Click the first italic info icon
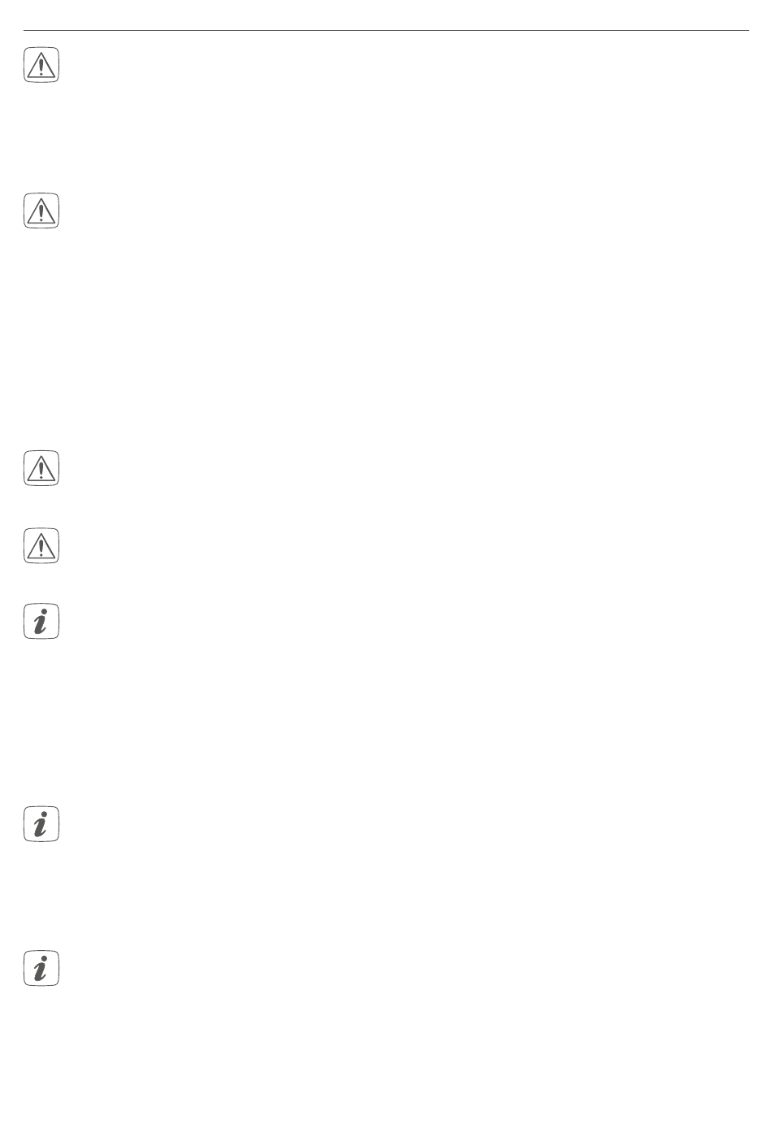Screen dimensions: 772x1124 (41, 622)
